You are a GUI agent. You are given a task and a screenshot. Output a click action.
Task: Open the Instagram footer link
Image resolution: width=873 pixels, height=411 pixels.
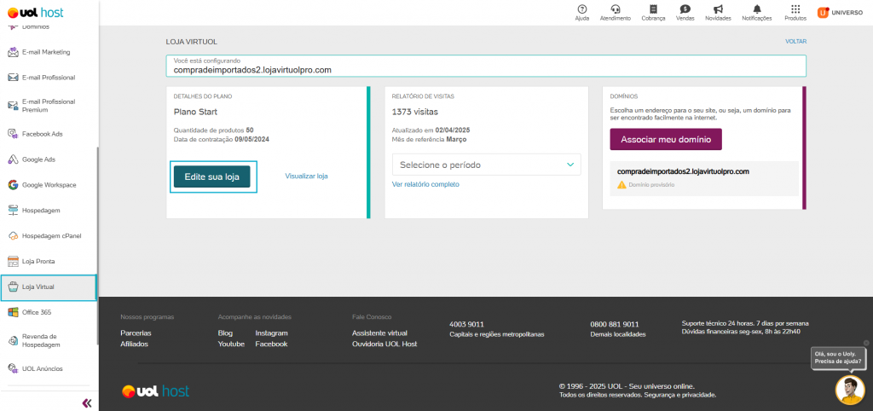pos(272,333)
